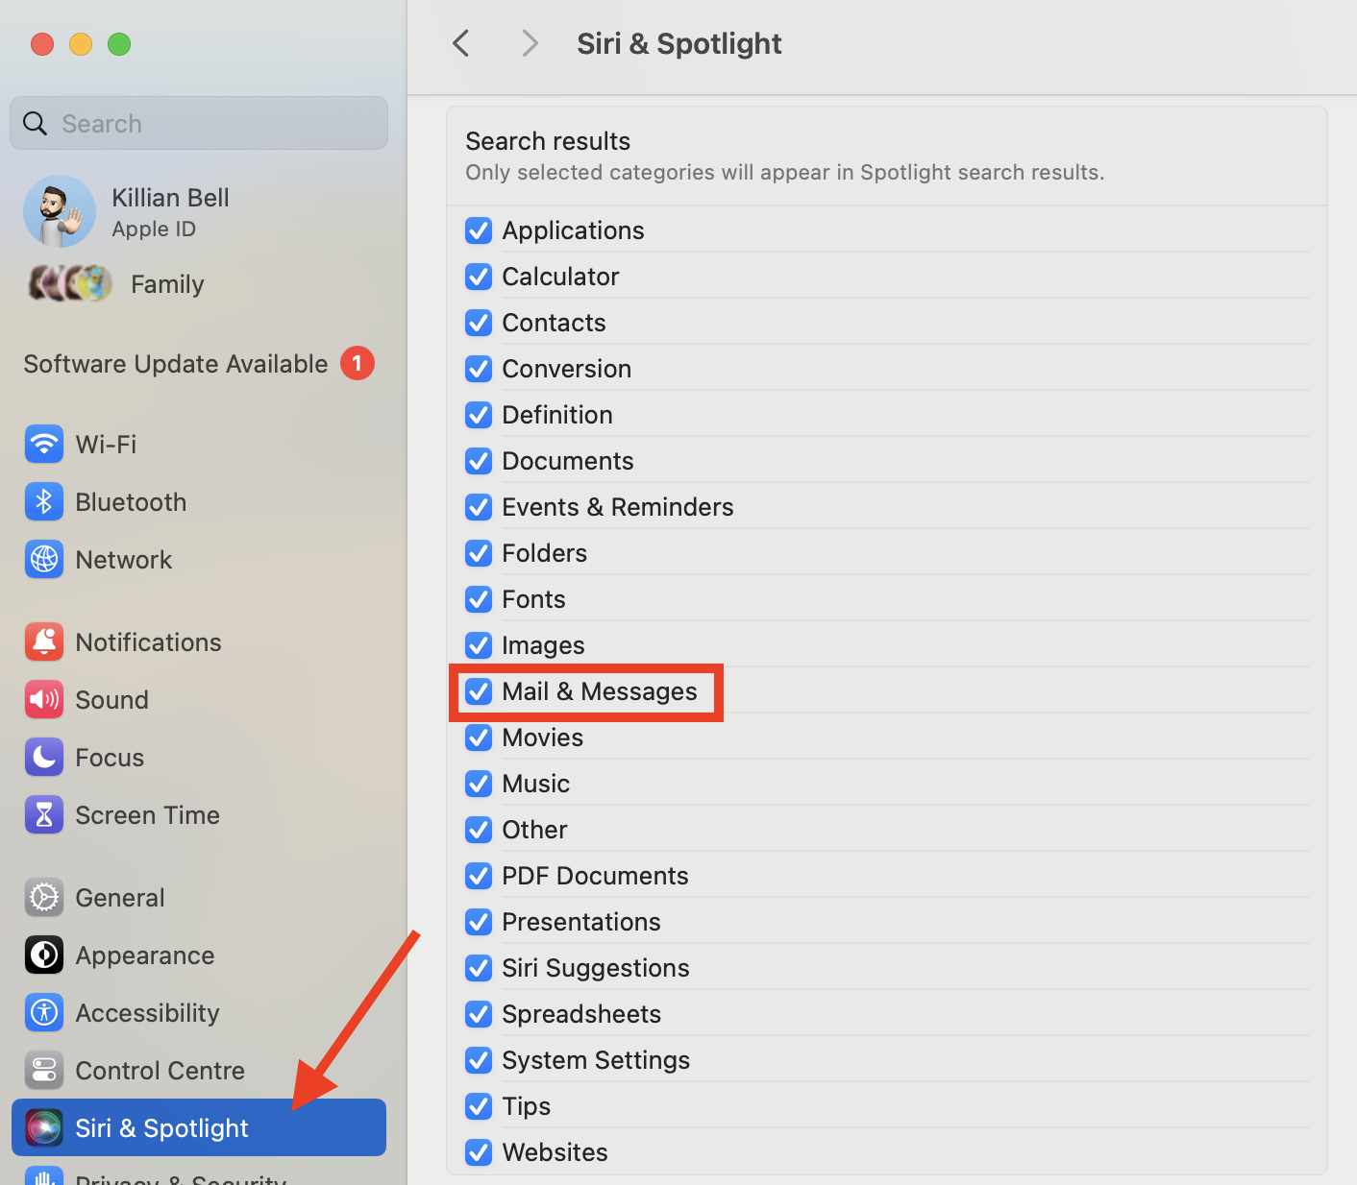This screenshot has height=1185, width=1357.
Task: Click the Appearance icon in sidebar
Action: [x=44, y=955]
